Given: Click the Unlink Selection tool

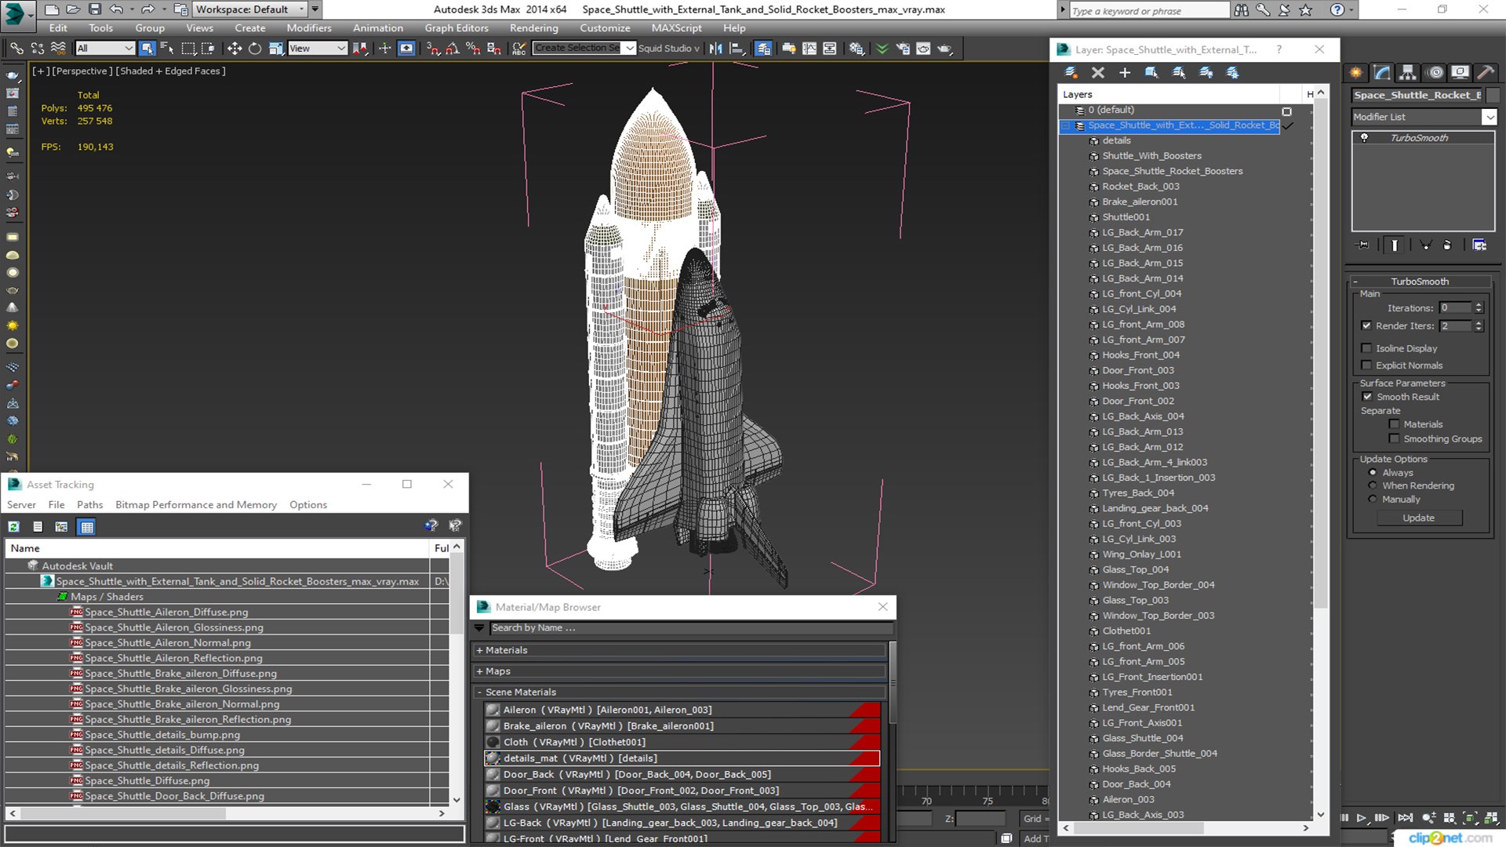Looking at the screenshot, I should [37, 49].
